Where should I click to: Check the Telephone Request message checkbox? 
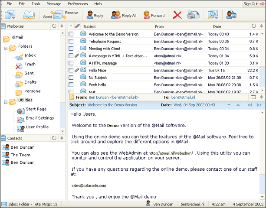click(71, 41)
